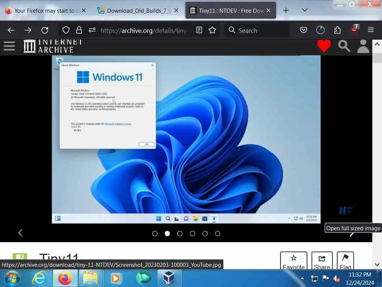
Task: Select the fourth carousel dot
Action: [192, 234]
